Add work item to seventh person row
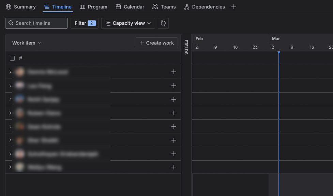The height and width of the screenshot is (196, 333). tap(174, 153)
